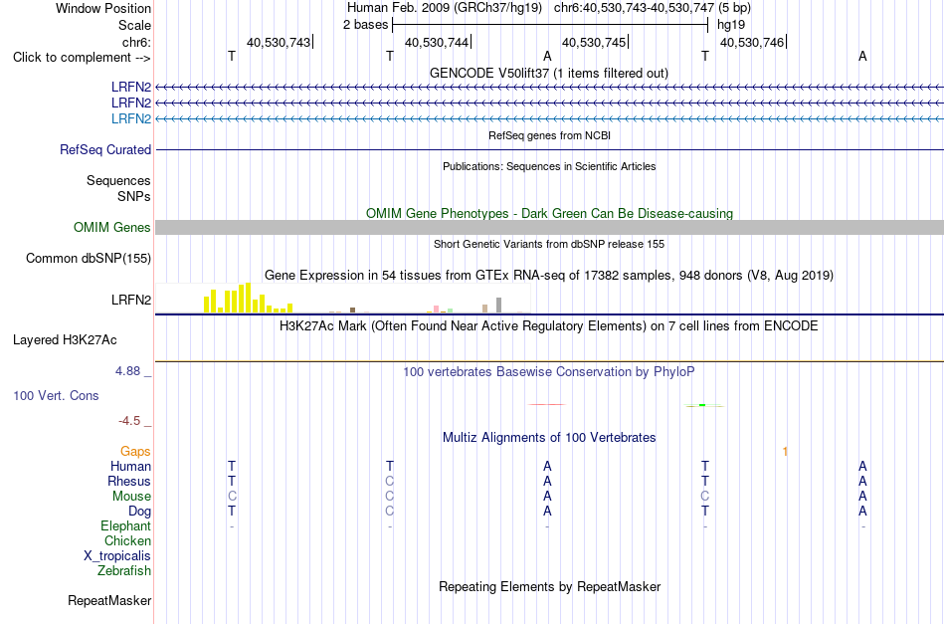Click the RepeatMasker side label
Screen dimensions: 945x624
(x=109, y=600)
